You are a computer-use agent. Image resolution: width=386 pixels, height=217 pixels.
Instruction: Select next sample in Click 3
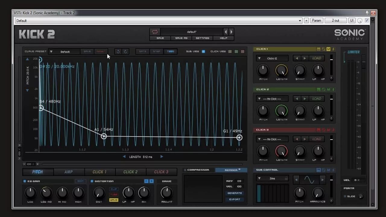[x=305, y=139]
